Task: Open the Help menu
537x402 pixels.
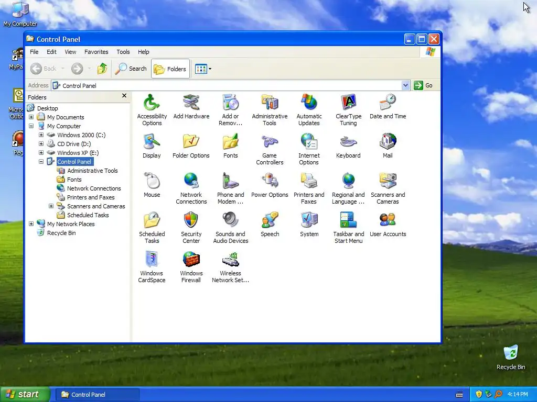Action: (x=144, y=52)
